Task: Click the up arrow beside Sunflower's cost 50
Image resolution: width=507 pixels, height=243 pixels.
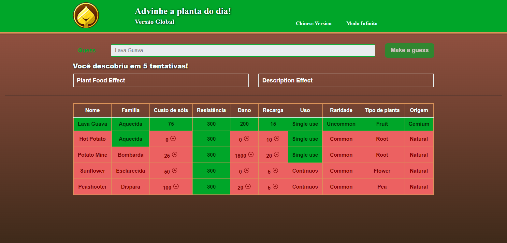Action: click(175, 170)
